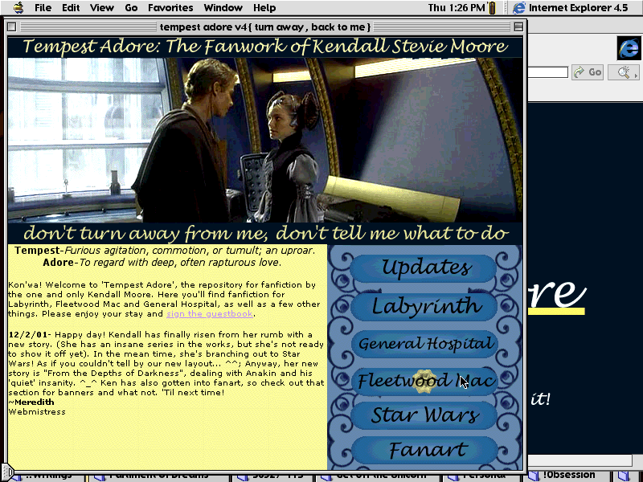Viewport: 643px width, 482px height.
Task: Click the Updates navigation button
Action: [425, 268]
